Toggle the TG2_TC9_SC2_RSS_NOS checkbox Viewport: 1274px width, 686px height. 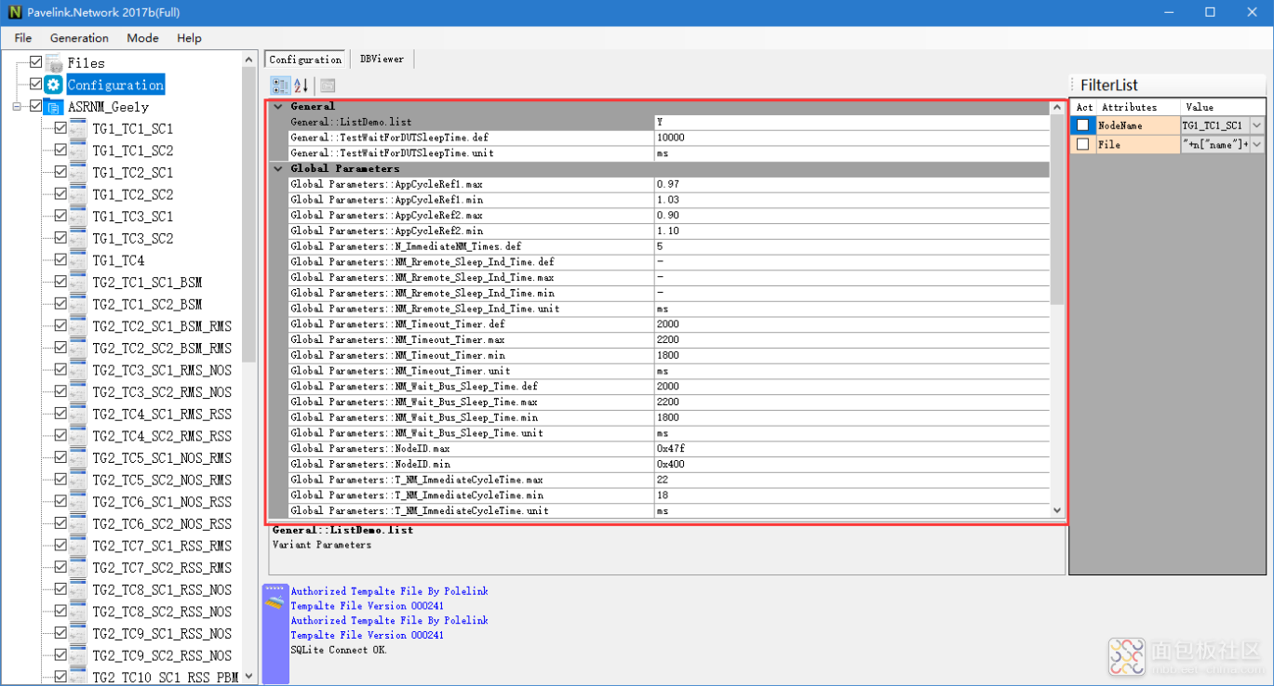coord(60,655)
